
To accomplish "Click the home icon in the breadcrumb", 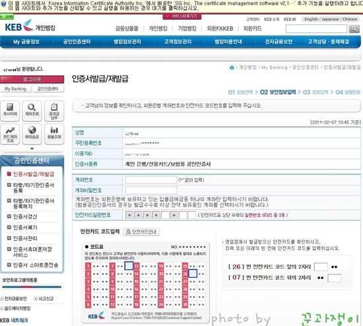I will (232, 67).
